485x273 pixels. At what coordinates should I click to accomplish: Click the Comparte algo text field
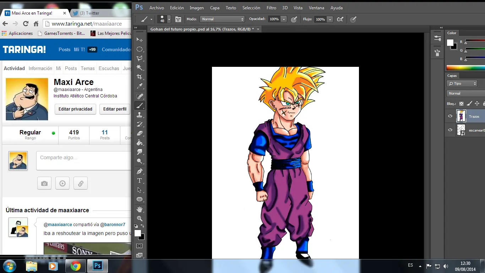(84, 161)
